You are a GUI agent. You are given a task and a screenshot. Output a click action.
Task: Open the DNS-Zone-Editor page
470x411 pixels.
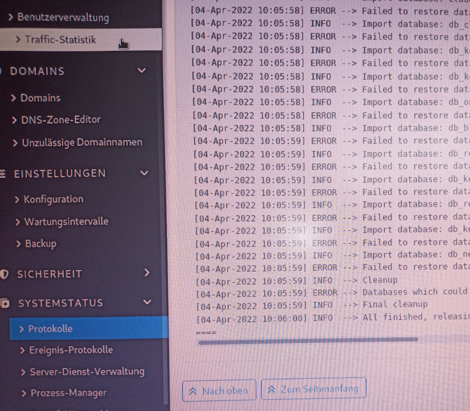[61, 120]
